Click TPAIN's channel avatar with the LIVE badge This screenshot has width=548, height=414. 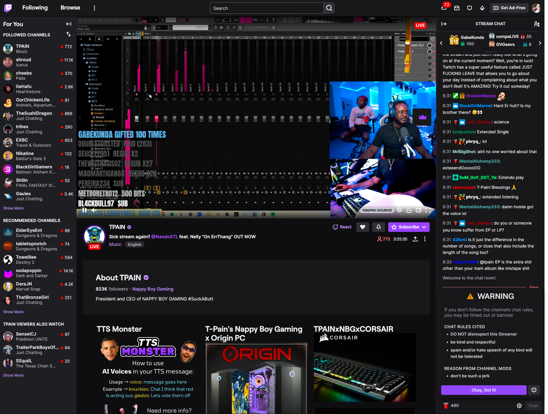tap(94, 237)
